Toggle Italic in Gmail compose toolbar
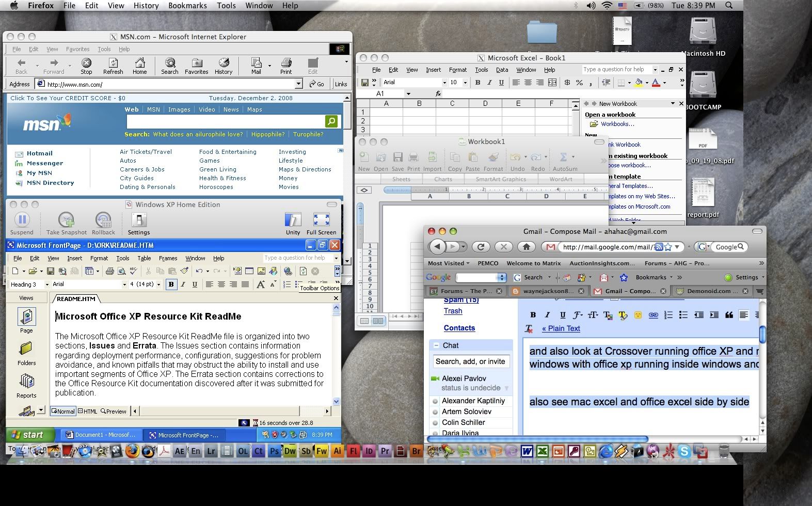This screenshot has width=812, height=506. tap(547, 315)
